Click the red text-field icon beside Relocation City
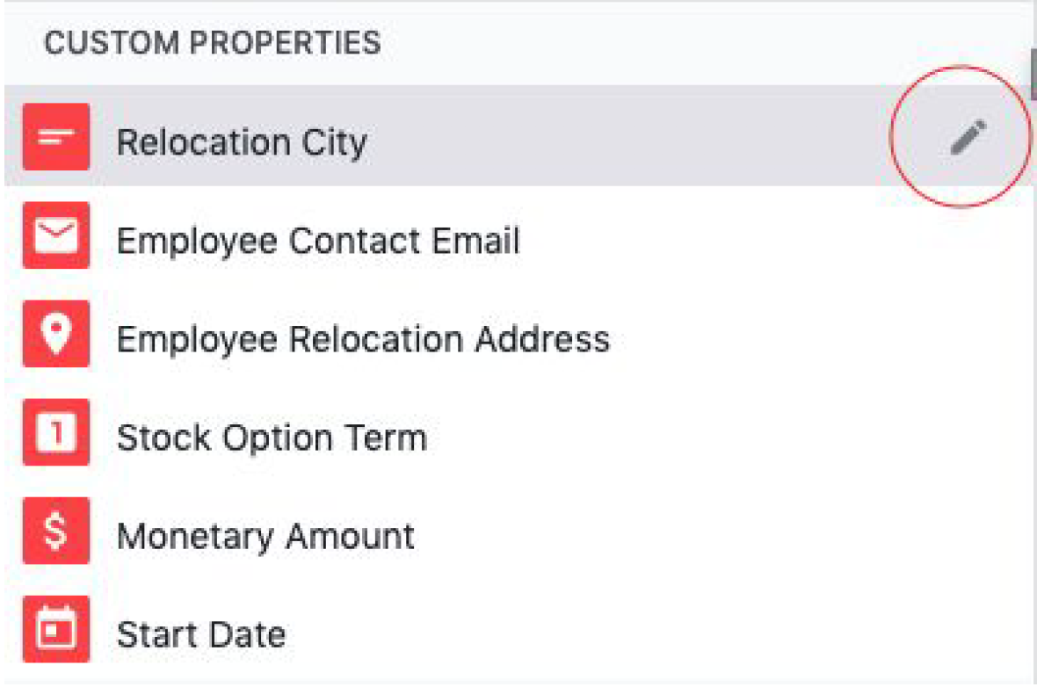The height and width of the screenshot is (687, 1037). 56,136
